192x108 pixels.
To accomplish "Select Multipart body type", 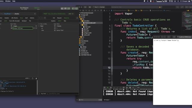I will (24, 21).
